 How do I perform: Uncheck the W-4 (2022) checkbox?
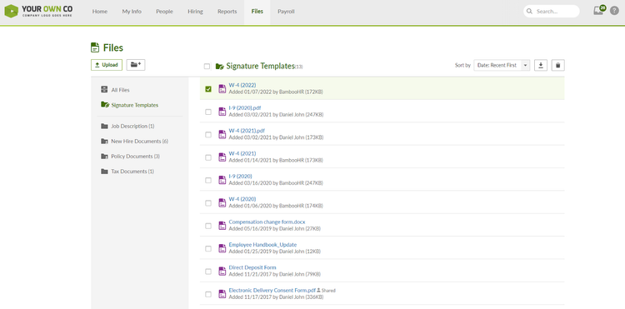[x=208, y=89]
